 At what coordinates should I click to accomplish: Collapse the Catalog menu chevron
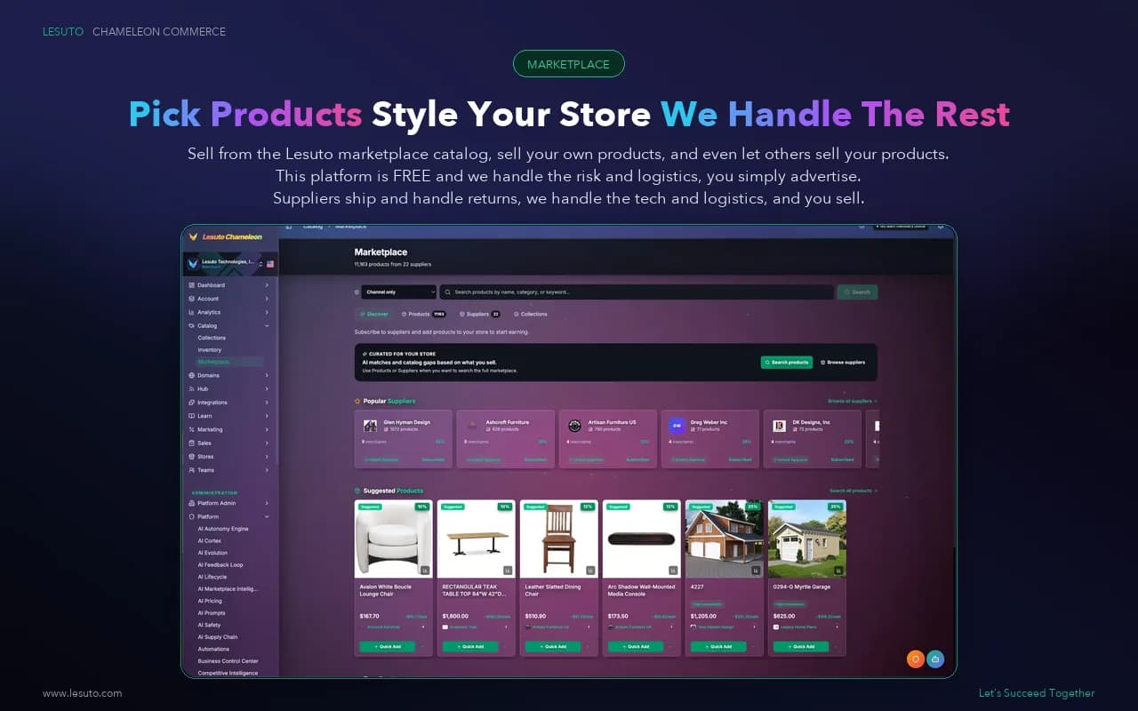coord(267,326)
